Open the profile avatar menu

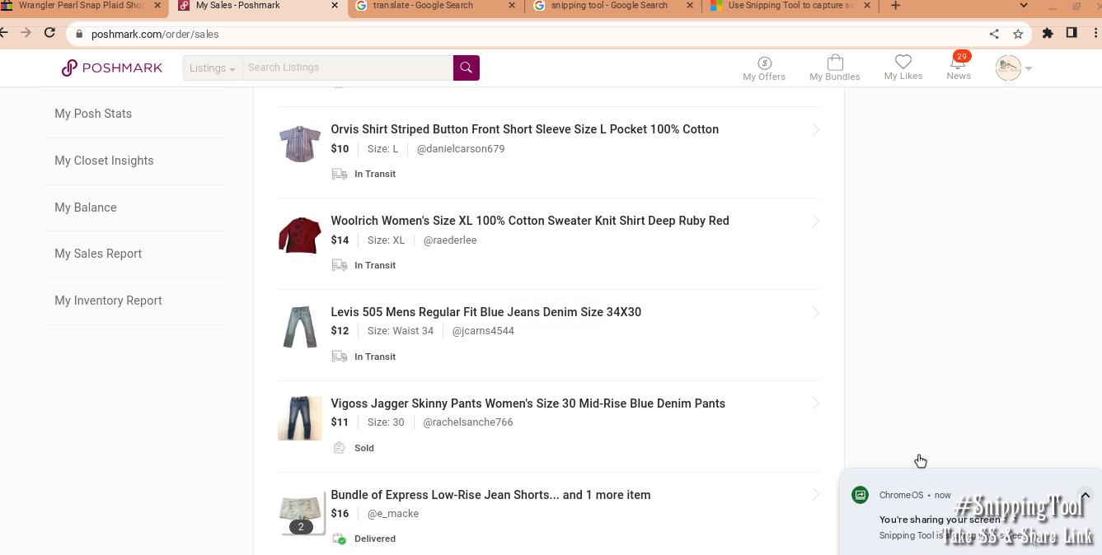coord(1014,68)
